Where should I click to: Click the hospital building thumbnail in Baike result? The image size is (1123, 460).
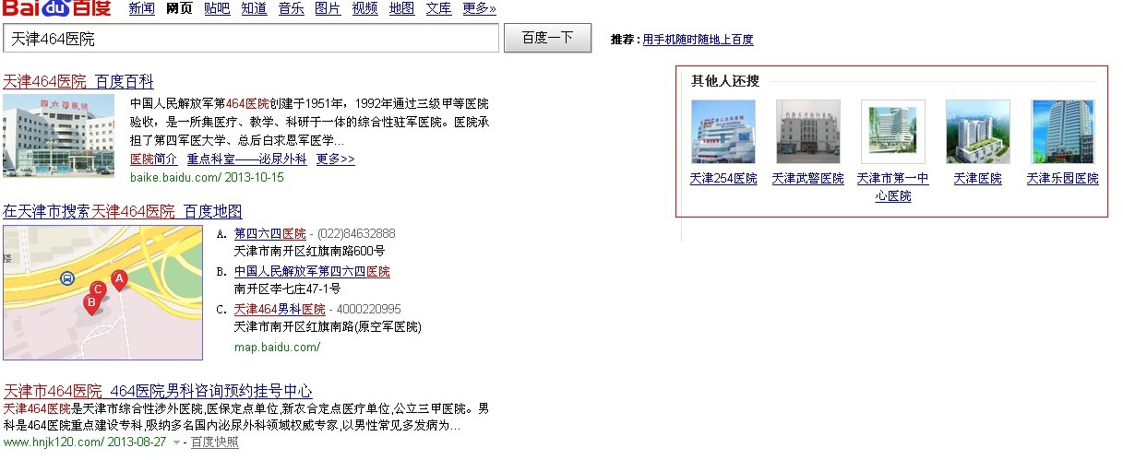[59, 135]
